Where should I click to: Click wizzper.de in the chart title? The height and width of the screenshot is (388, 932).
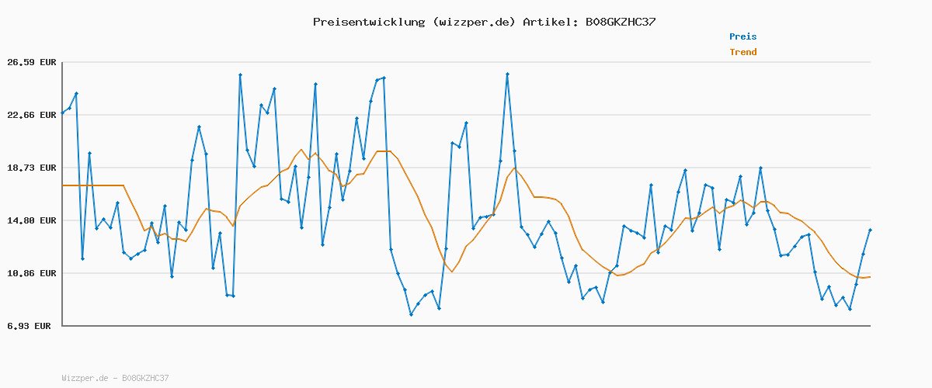(x=471, y=22)
